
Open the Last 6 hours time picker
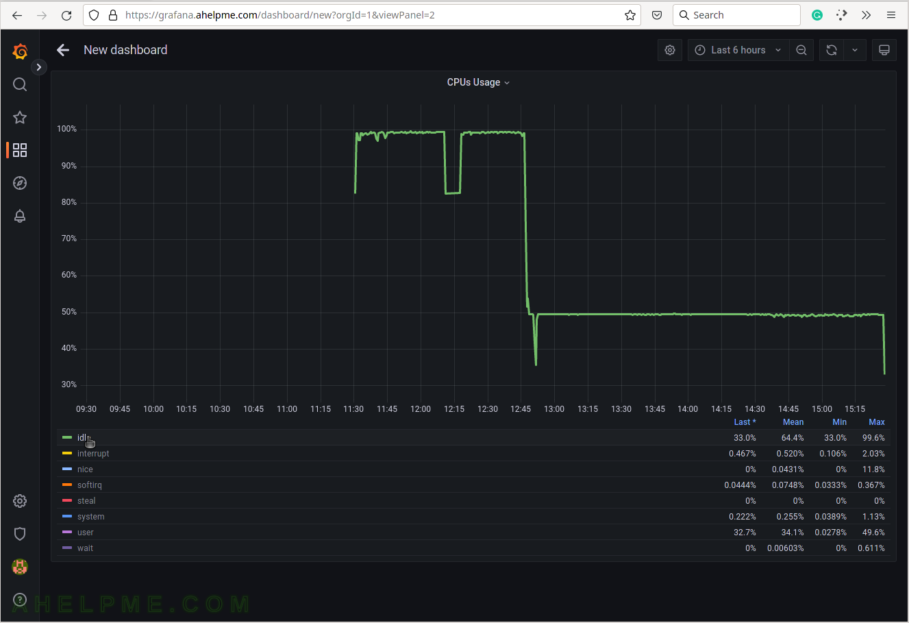[x=738, y=50]
